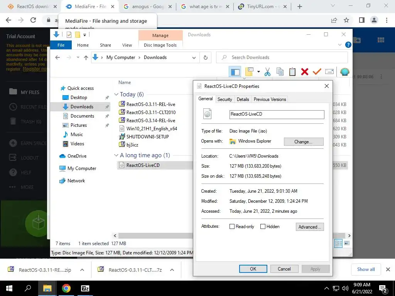This screenshot has width=395, height=296.
Task: Go up one folder level arrow
Action: (86, 58)
